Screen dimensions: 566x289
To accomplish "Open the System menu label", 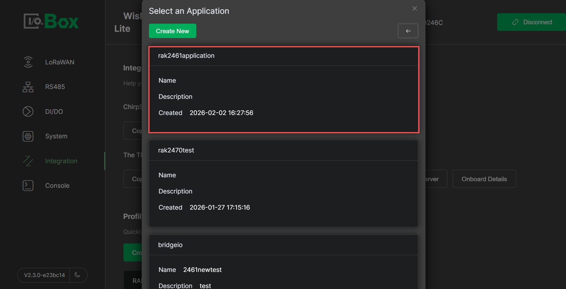I will point(56,136).
